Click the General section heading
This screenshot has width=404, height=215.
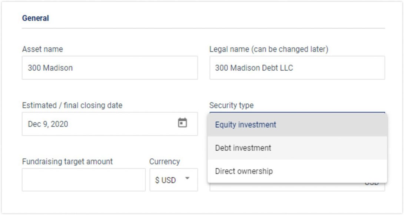pyautogui.click(x=36, y=18)
